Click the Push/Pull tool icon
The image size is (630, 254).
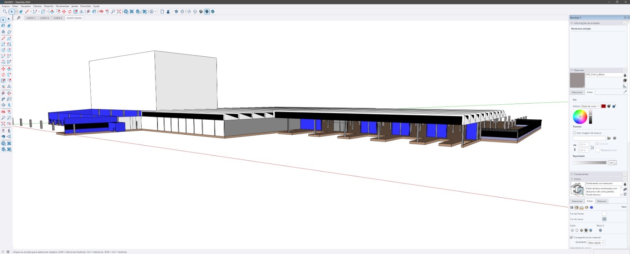click(x=52, y=12)
